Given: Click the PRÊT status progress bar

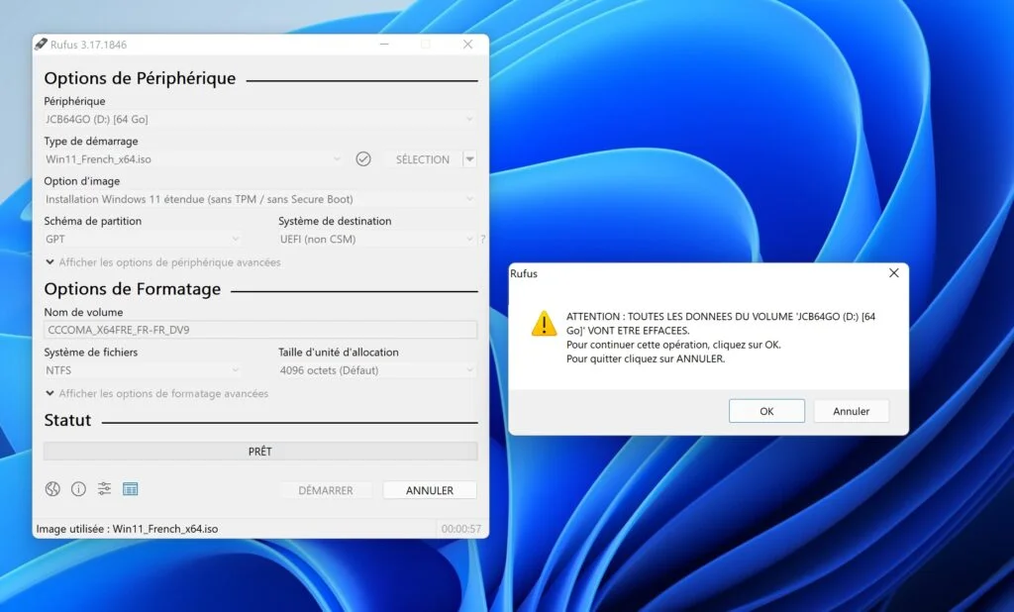Looking at the screenshot, I should 260,451.
